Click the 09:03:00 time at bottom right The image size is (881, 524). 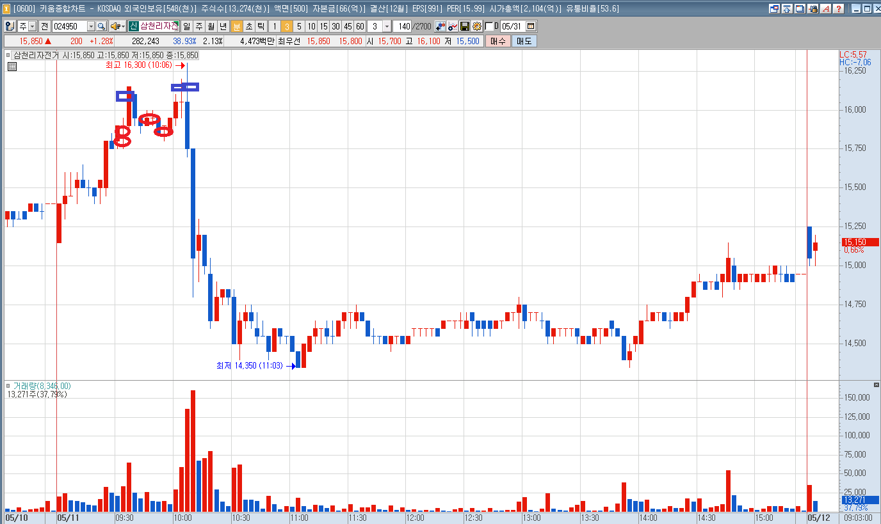click(857, 517)
